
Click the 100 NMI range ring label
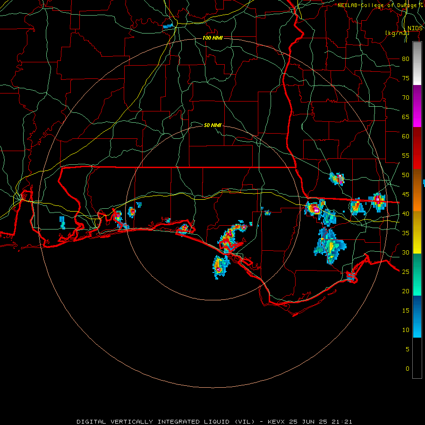coord(213,38)
